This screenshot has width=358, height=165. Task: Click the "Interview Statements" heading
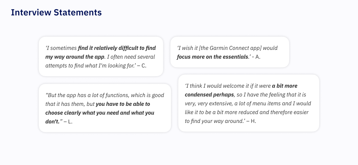[x=56, y=12]
